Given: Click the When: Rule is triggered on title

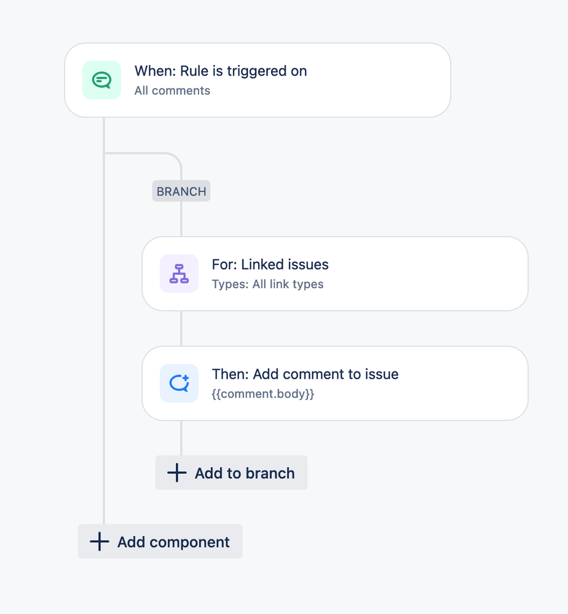Looking at the screenshot, I should click(221, 71).
